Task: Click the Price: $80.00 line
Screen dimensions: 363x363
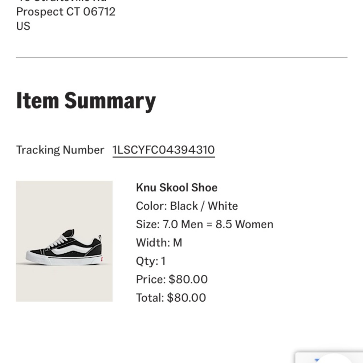Action: [x=172, y=279]
